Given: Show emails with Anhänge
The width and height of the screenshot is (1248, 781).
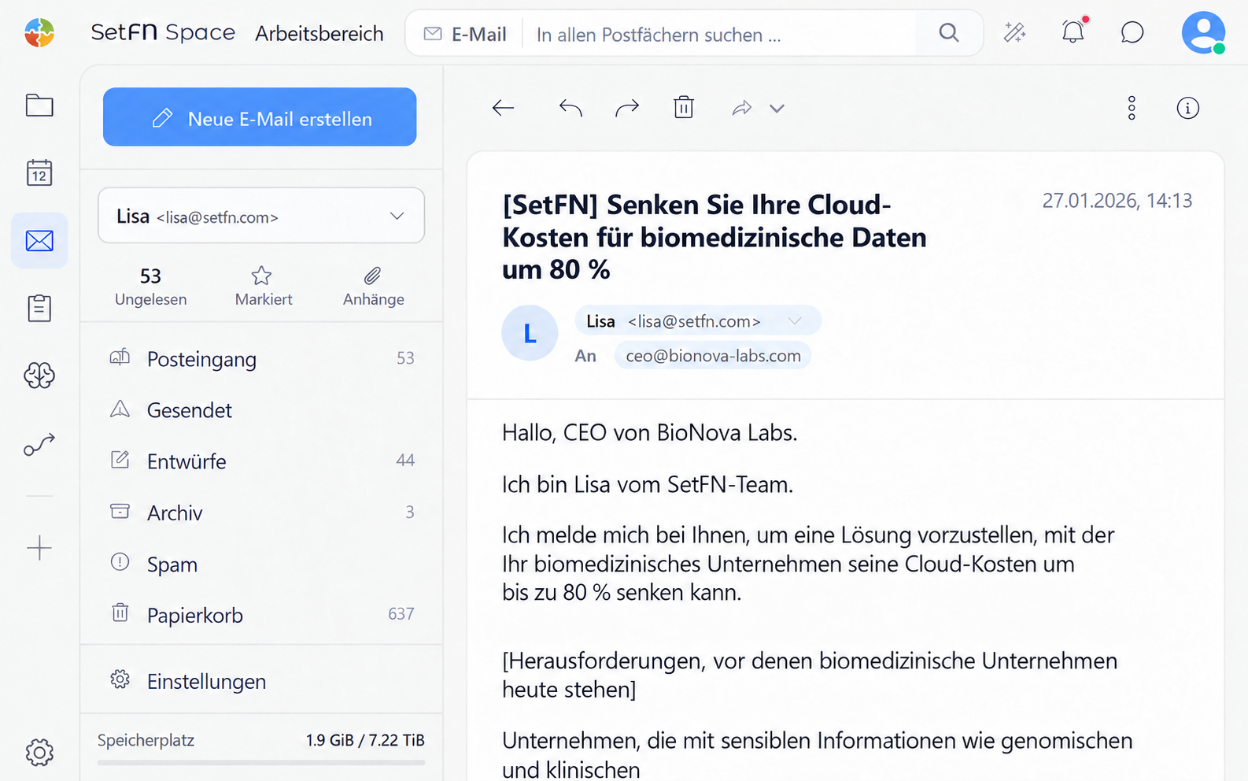Looking at the screenshot, I should tap(374, 287).
